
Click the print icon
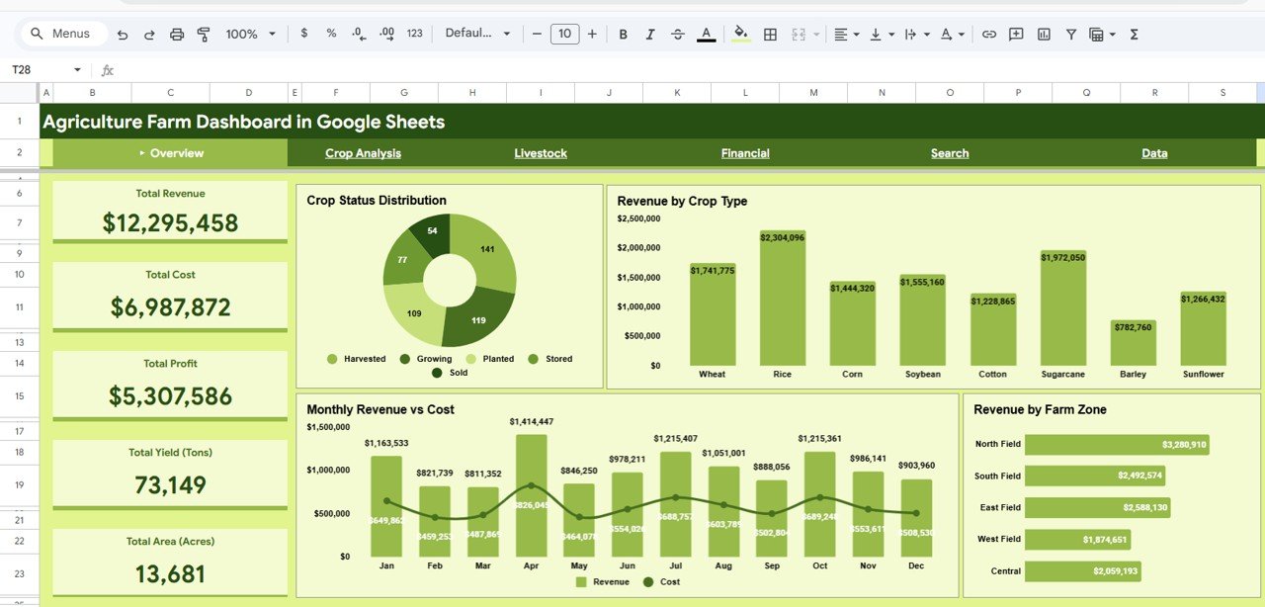click(177, 33)
